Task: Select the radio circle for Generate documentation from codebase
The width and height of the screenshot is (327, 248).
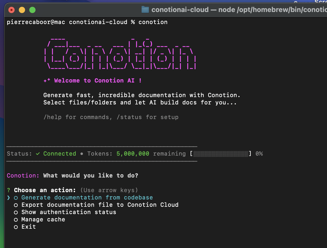Action: (x=16, y=198)
